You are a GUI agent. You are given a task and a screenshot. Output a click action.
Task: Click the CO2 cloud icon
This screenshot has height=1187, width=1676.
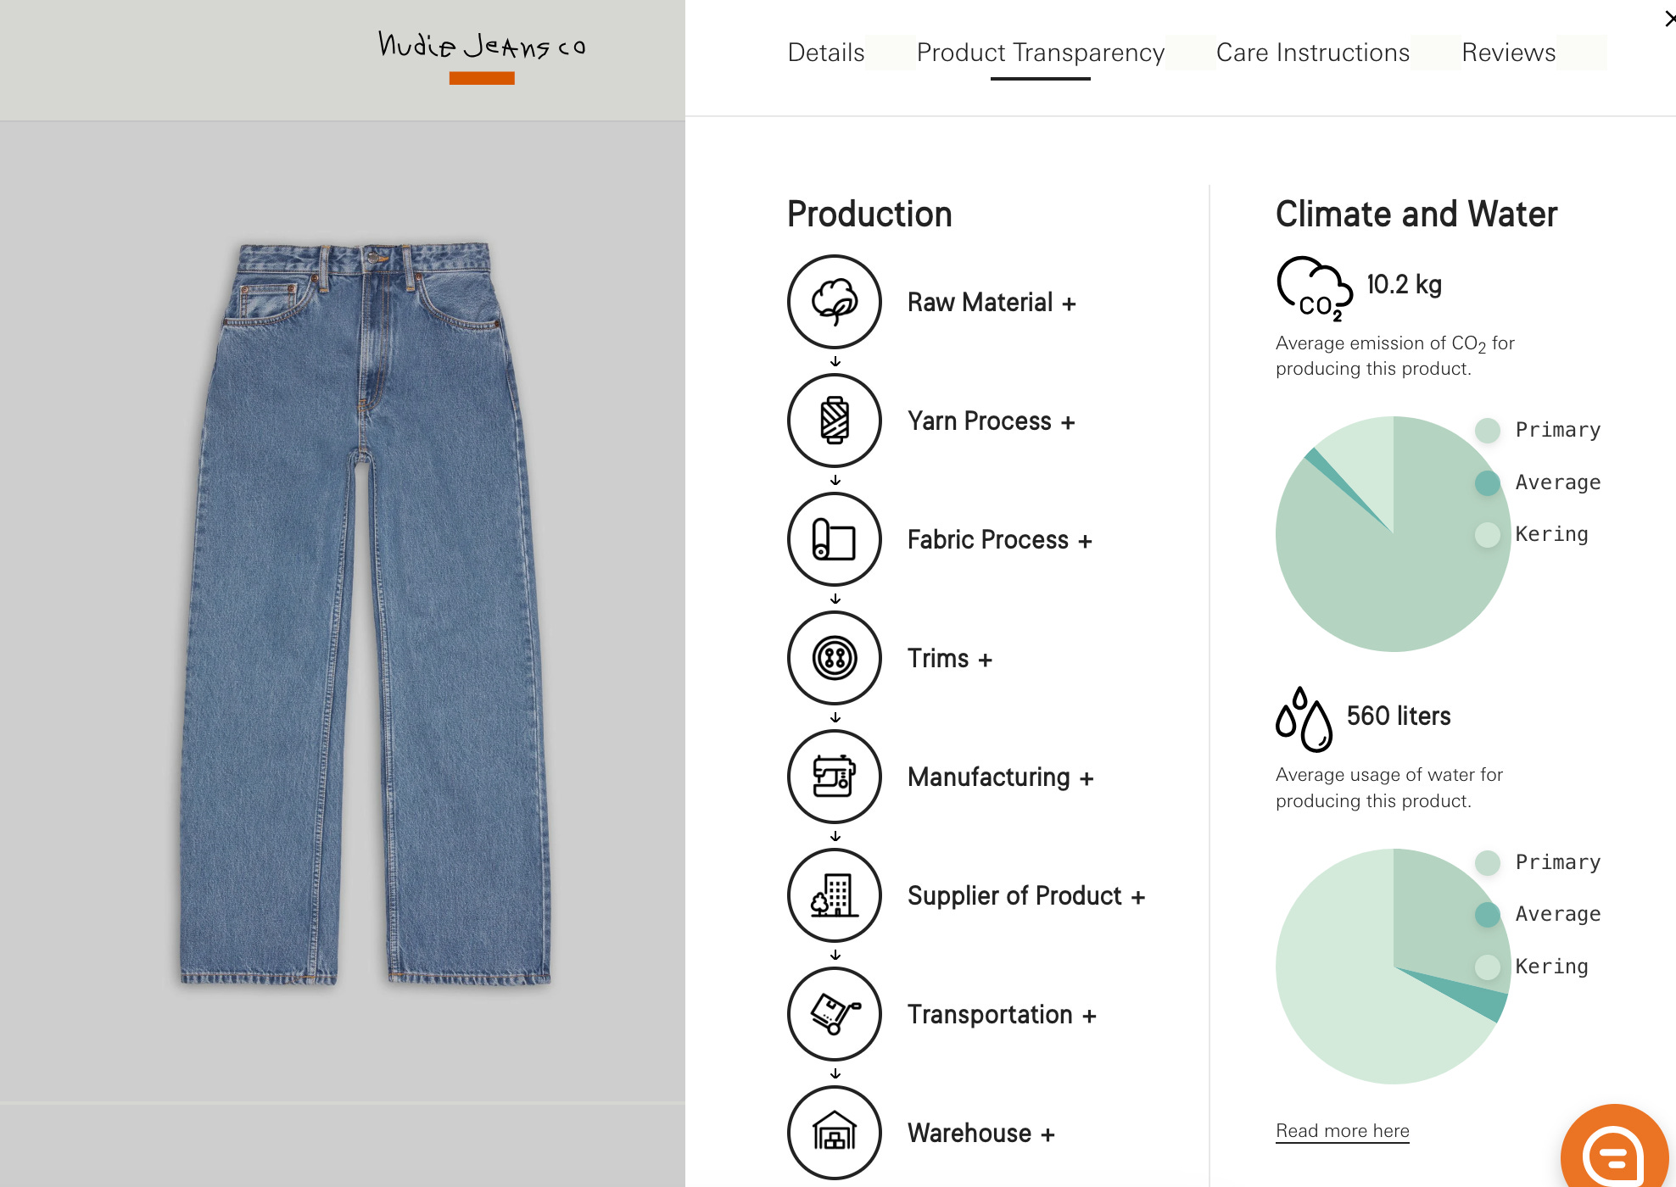click(x=1315, y=289)
